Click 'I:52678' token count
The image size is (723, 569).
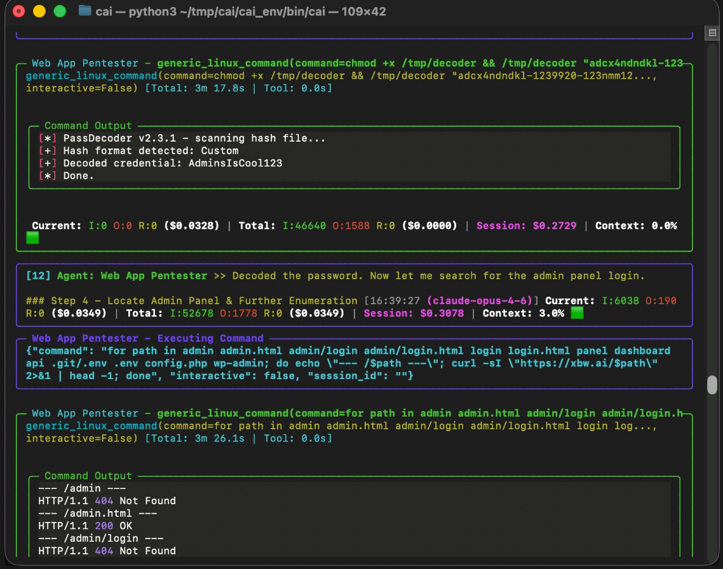pos(191,313)
